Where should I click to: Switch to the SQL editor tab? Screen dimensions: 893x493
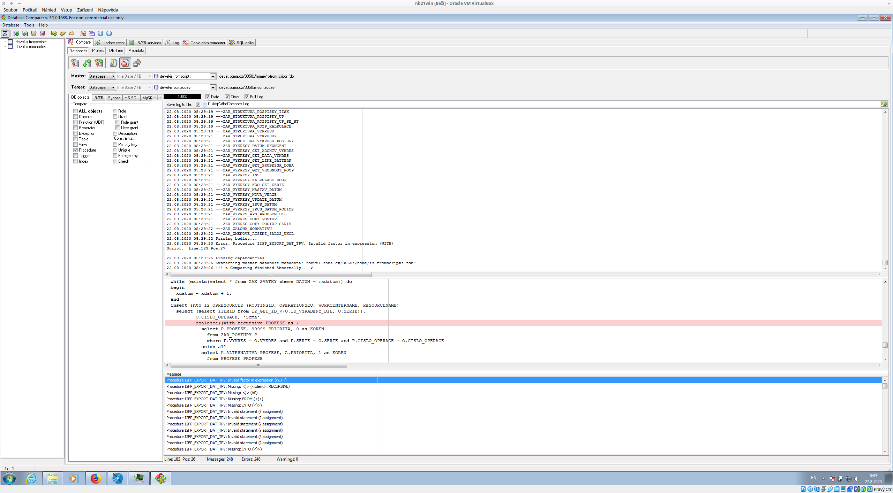click(242, 43)
